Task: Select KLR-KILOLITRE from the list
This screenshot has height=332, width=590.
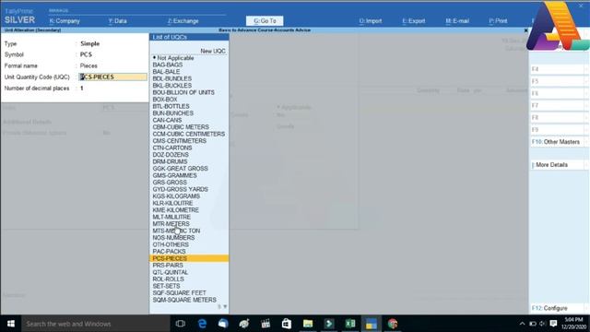Action: point(172,203)
